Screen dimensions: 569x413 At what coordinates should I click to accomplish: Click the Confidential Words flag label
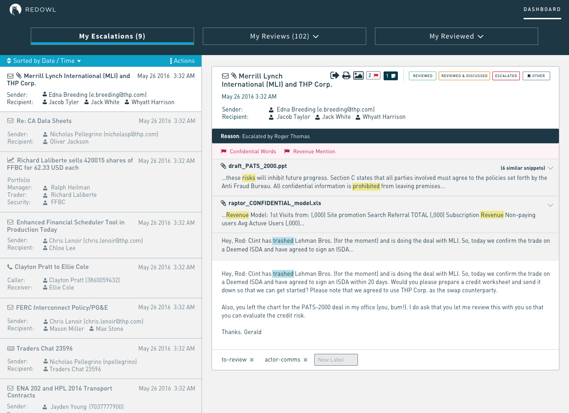[x=253, y=151]
